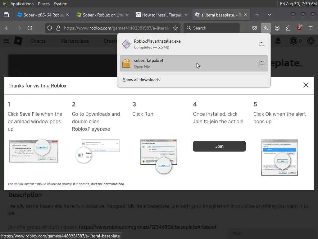Click the browser Back arrow
Screen dimensions: 318x239
[7, 28]
